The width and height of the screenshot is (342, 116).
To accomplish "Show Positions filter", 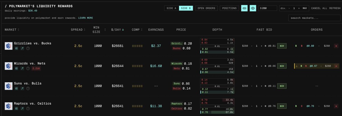I will pyautogui.click(x=229, y=8).
